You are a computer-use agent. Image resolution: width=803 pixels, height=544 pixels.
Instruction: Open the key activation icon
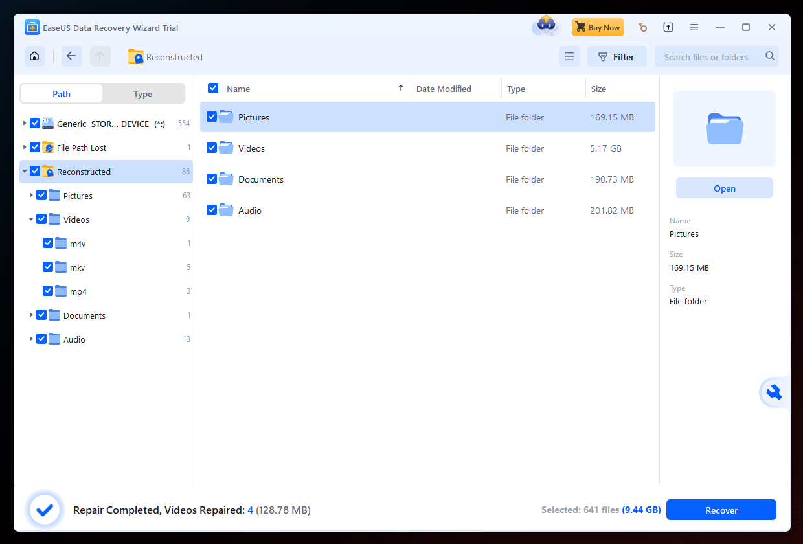642,27
